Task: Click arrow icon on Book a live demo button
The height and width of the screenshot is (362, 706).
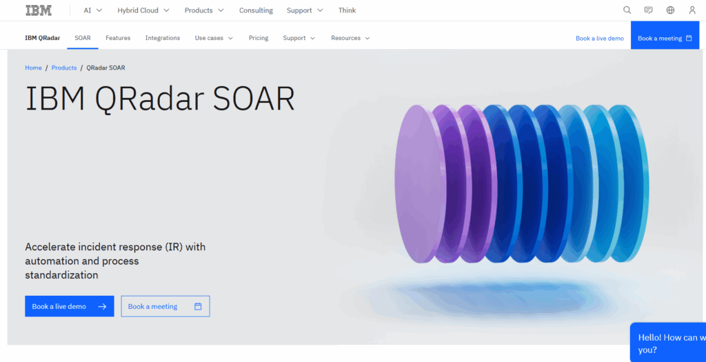Action: click(102, 307)
